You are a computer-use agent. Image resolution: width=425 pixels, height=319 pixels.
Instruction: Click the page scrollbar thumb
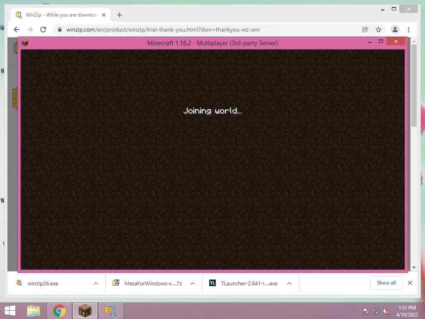point(414,86)
